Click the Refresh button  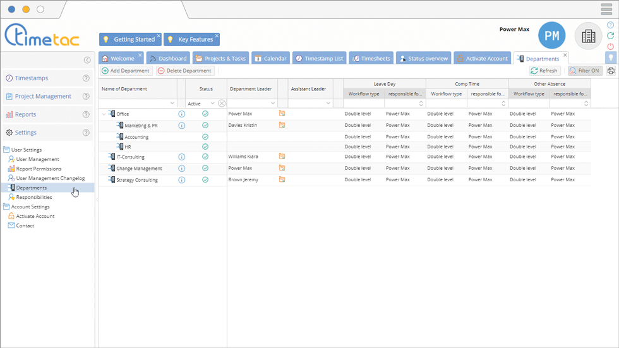click(x=544, y=71)
